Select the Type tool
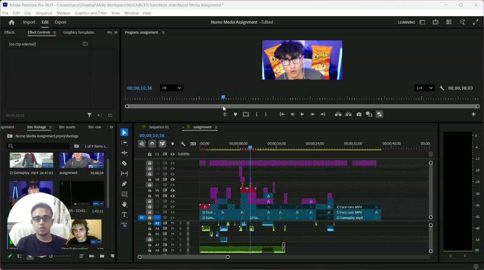484x270 pixels. [124, 214]
